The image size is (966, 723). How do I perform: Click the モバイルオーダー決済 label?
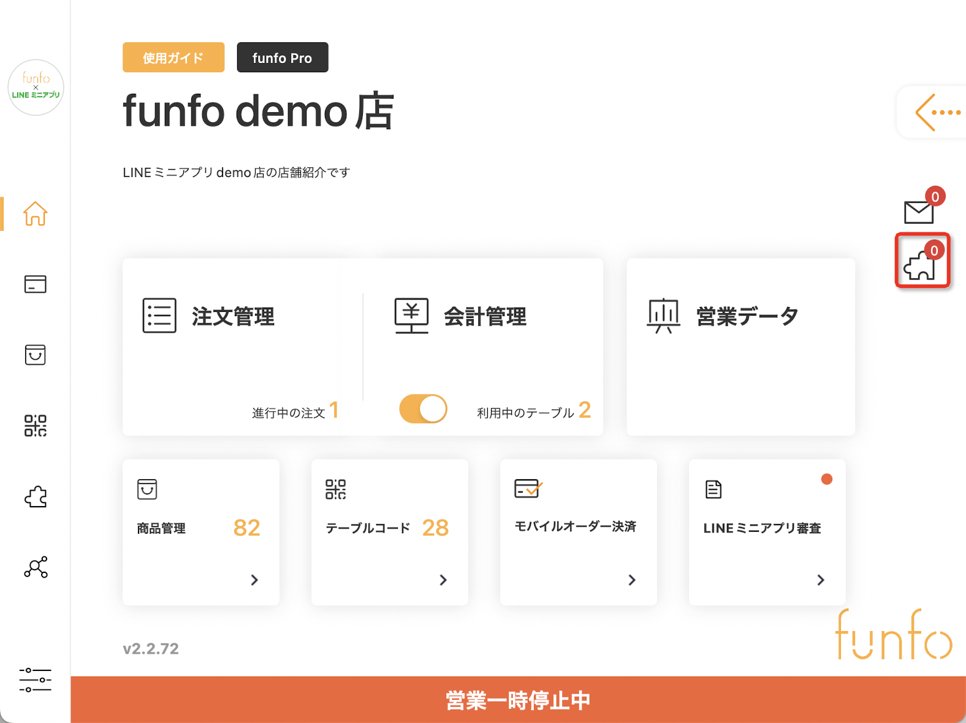click(x=576, y=527)
